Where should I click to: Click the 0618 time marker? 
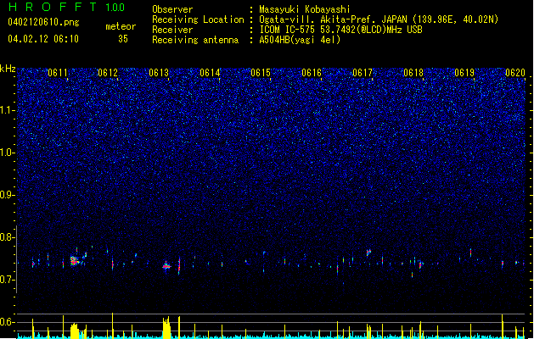413,73
